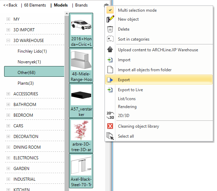Choose Export to Live menu entry
Viewport: 217px width, 191px height.
(x=159, y=90)
